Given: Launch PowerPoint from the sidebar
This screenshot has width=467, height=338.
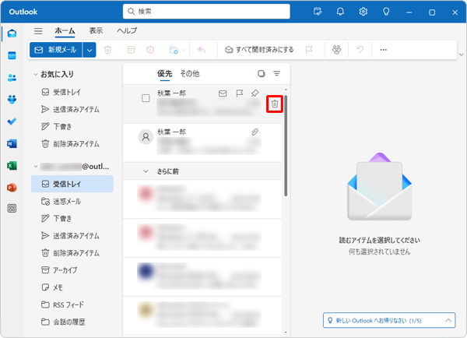Looking at the screenshot, I should [12, 188].
